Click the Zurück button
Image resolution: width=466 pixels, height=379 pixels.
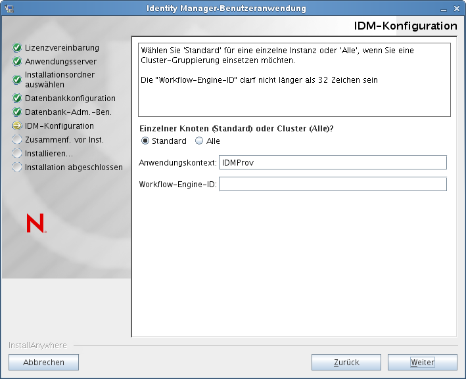click(346, 363)
